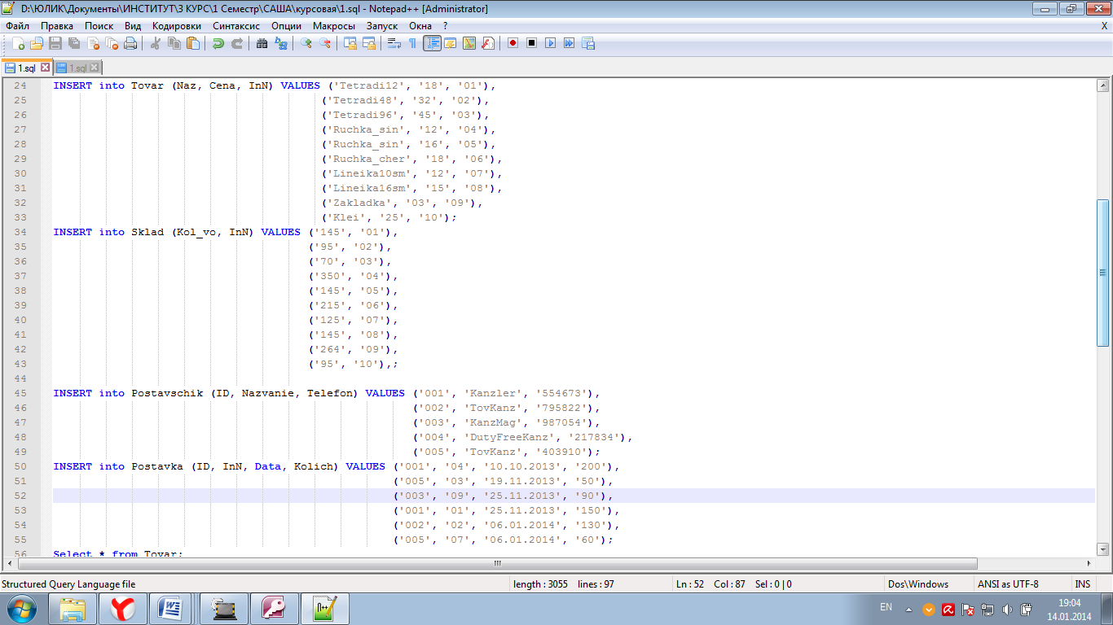Image resolution: width=1113 pixels, height=625 pixels.
Task: Start macro recording with red circle icon
Action: pyautogui.click(x=513, y=43)
